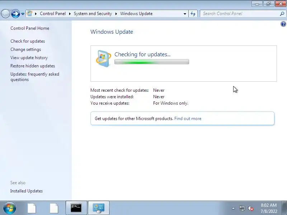Click the green checking progress bar

[152, 62]
